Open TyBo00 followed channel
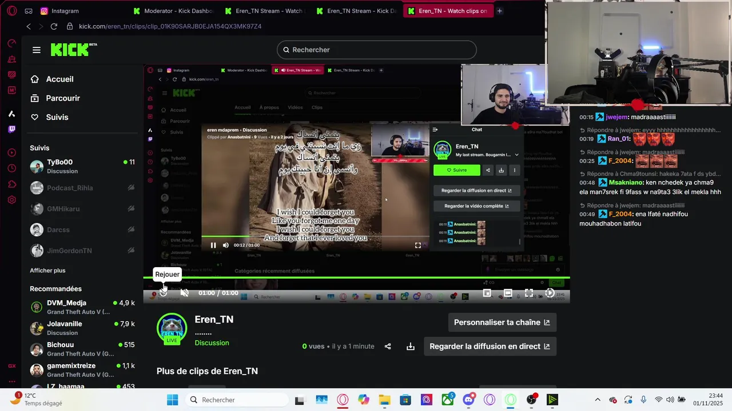This screenshot has height=411, width=732. pos(82,166)
